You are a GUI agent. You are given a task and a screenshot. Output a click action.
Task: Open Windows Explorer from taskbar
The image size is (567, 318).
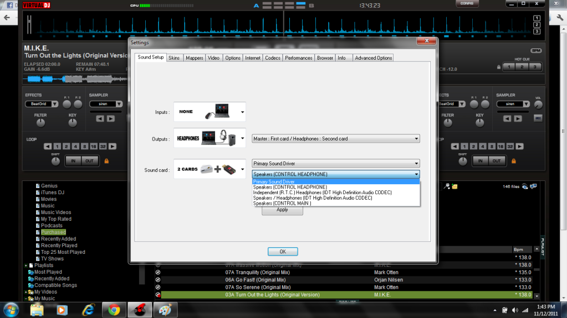click(x=37, y=310)
